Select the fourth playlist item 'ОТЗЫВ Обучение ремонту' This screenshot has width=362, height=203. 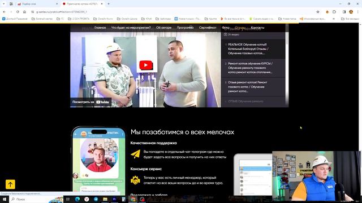[253, 101]
